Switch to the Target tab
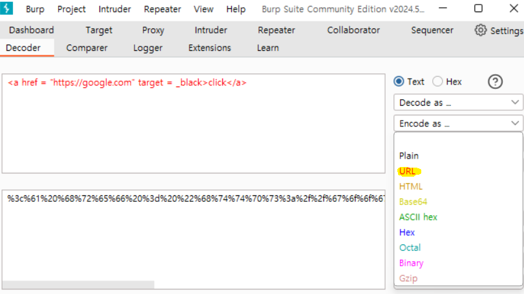Image resolution: width=524 pixels, height=294 pixels. 99,30
